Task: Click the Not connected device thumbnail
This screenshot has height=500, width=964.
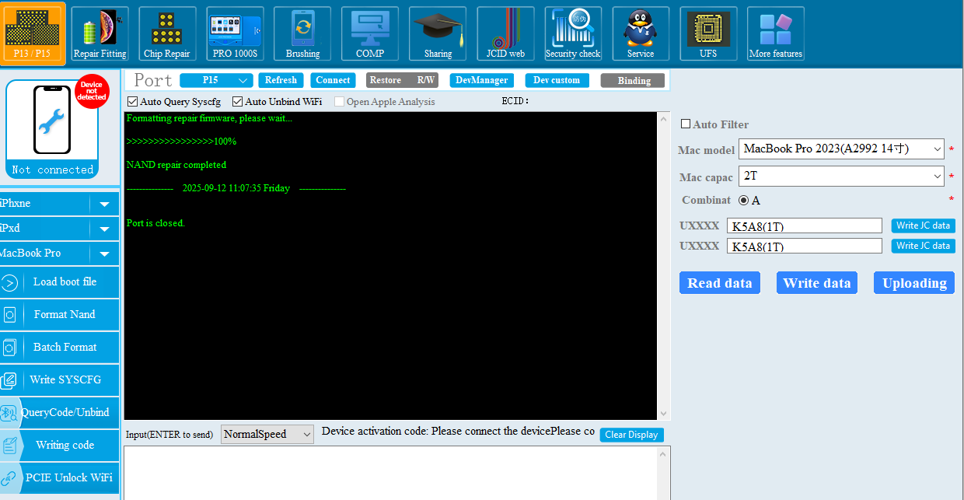Action: 52,128
